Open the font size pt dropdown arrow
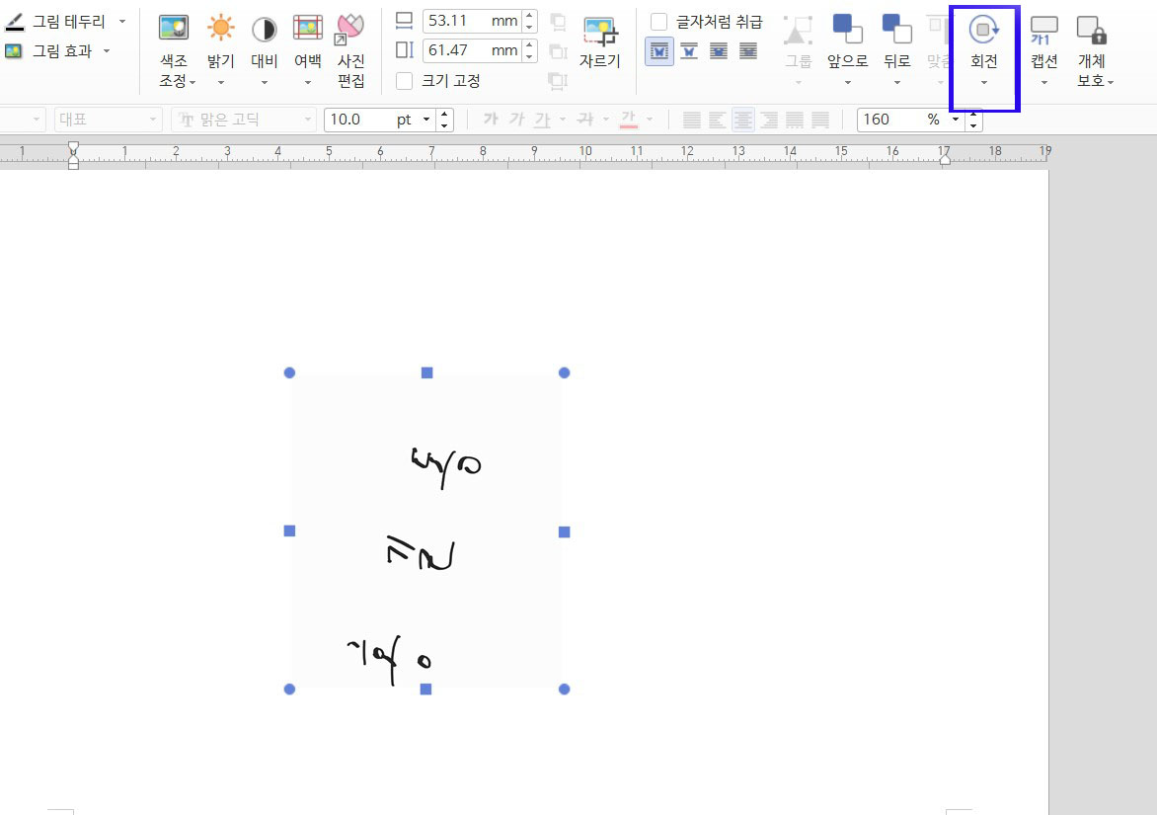This screenshot has height=815, width=1157. [x=426, y=120]
